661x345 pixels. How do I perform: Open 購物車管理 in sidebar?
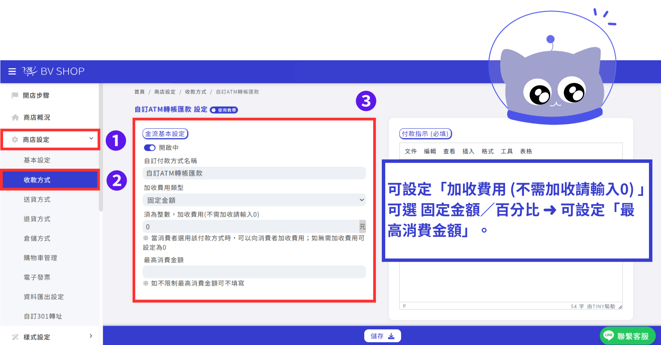40,258
